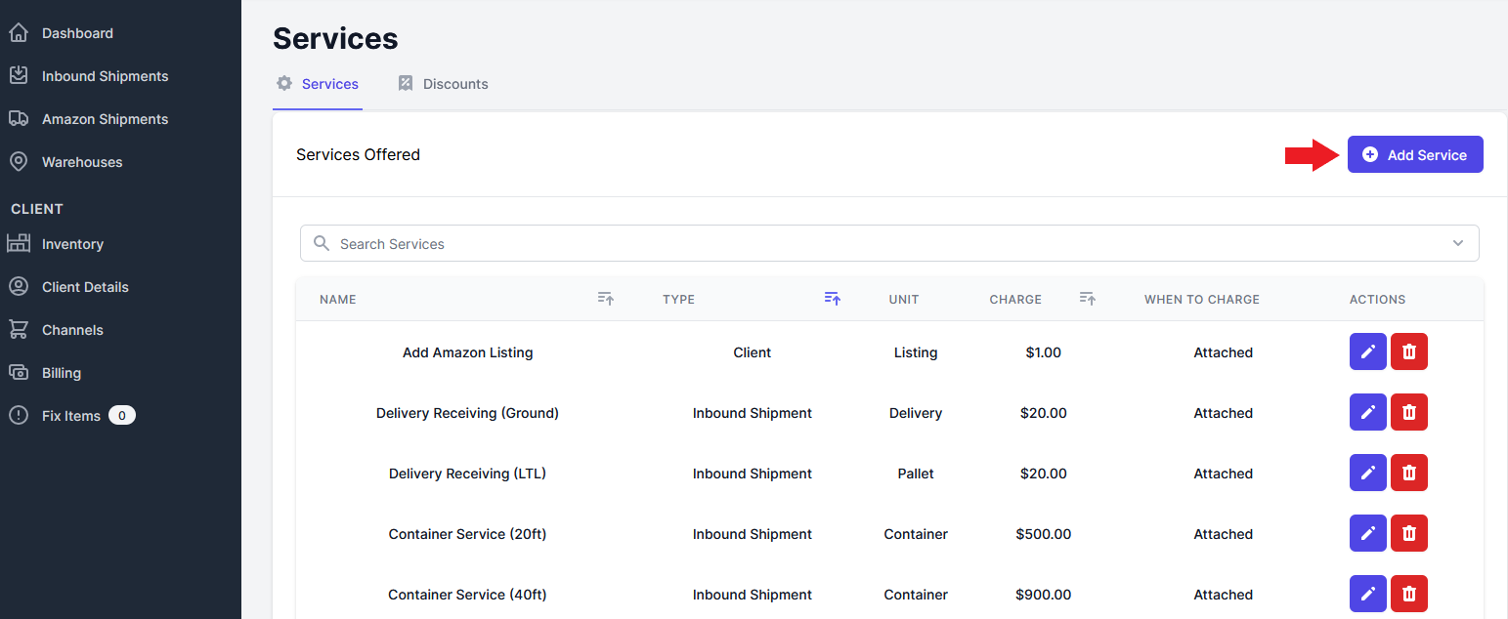The image size is (1508, 619).
Task: Click the Amazon Shipments truck icon
Action: pyautogui.click(x=18, y=119)
